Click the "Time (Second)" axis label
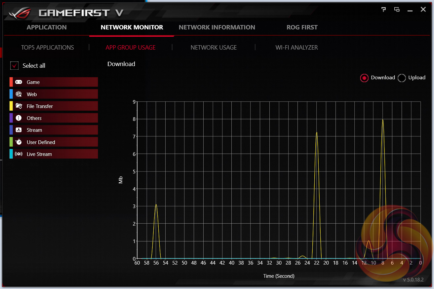This screenshot has height=289, width=434. (279, 276)
